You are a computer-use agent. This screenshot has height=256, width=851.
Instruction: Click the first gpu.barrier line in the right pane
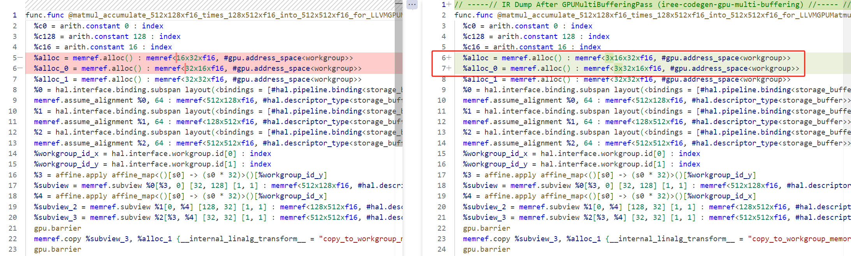pos(486,228)
